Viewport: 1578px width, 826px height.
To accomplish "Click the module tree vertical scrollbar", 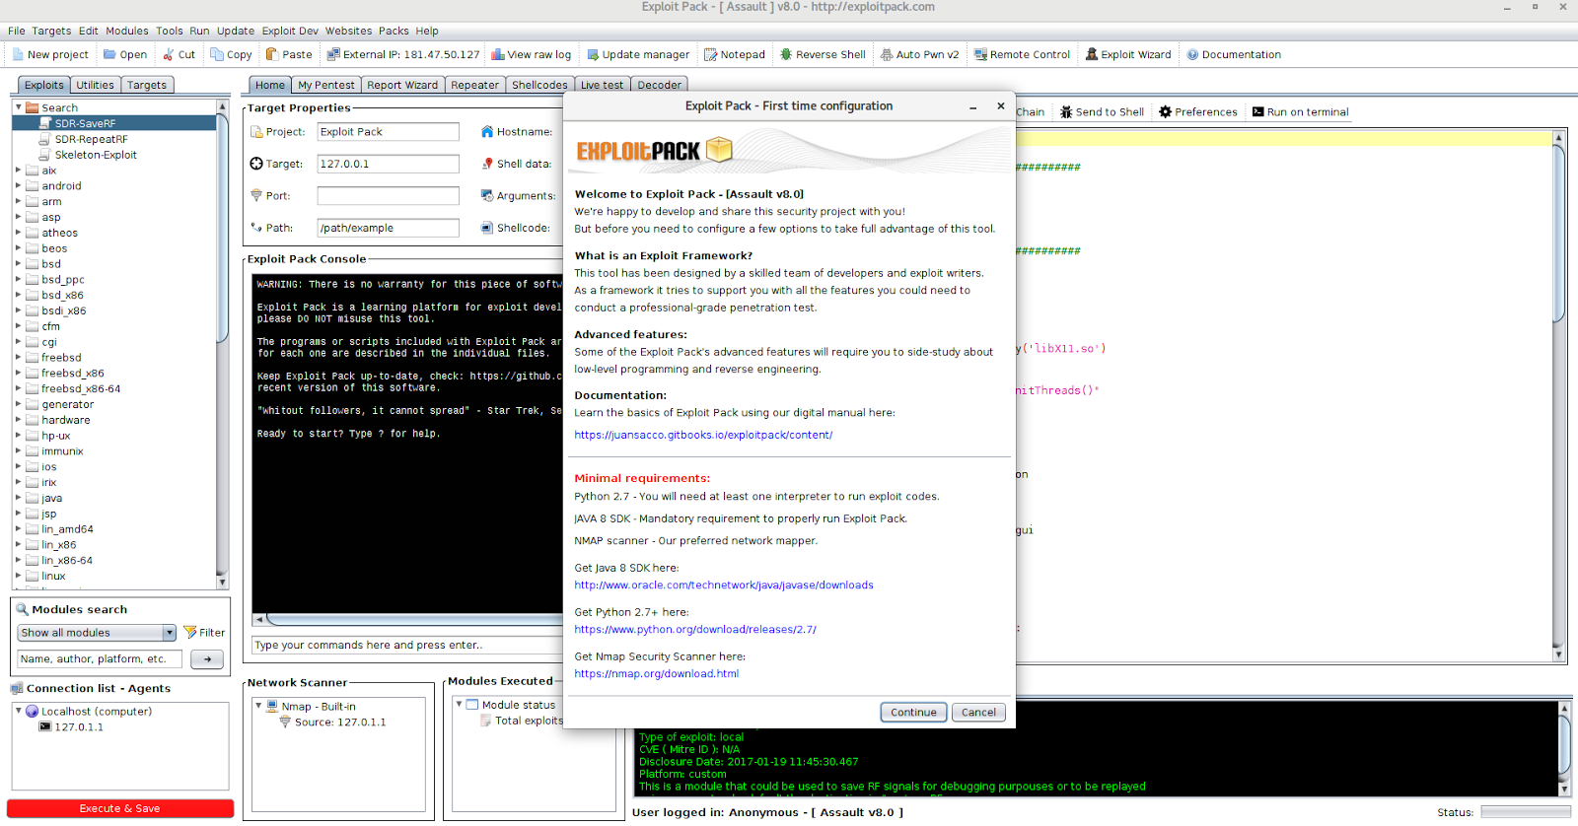I will pyautogui.click(x=222, y=343).
